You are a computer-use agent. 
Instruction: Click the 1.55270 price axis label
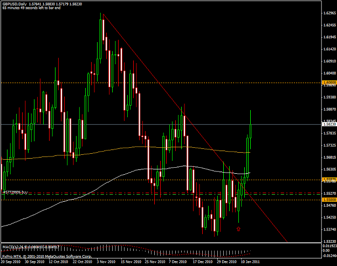[329, 194]
